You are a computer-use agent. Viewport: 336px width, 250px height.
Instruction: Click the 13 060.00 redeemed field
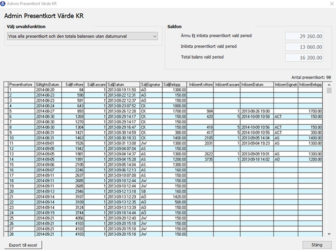point(304,47)
